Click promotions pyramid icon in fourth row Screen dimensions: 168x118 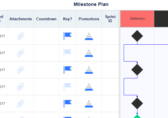click(x=89, y=87)
